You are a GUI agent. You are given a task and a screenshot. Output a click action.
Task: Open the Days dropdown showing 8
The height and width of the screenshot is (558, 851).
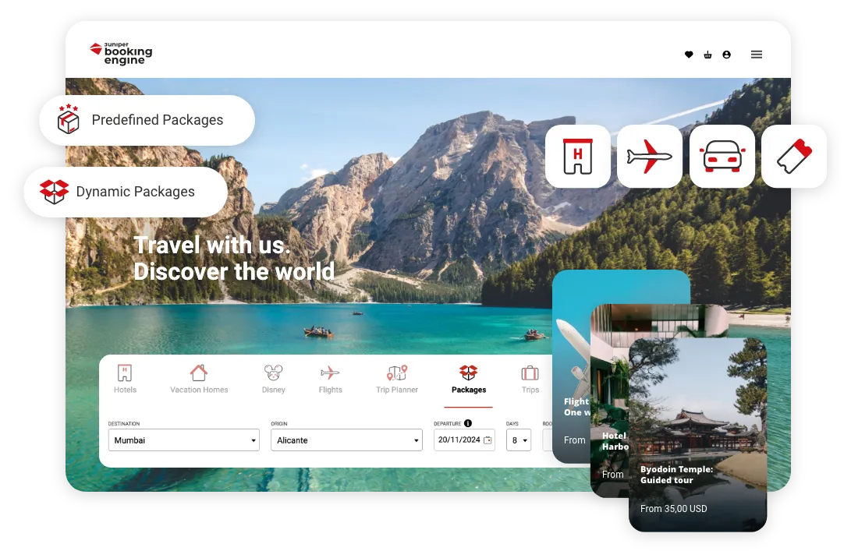coord(518,440)
